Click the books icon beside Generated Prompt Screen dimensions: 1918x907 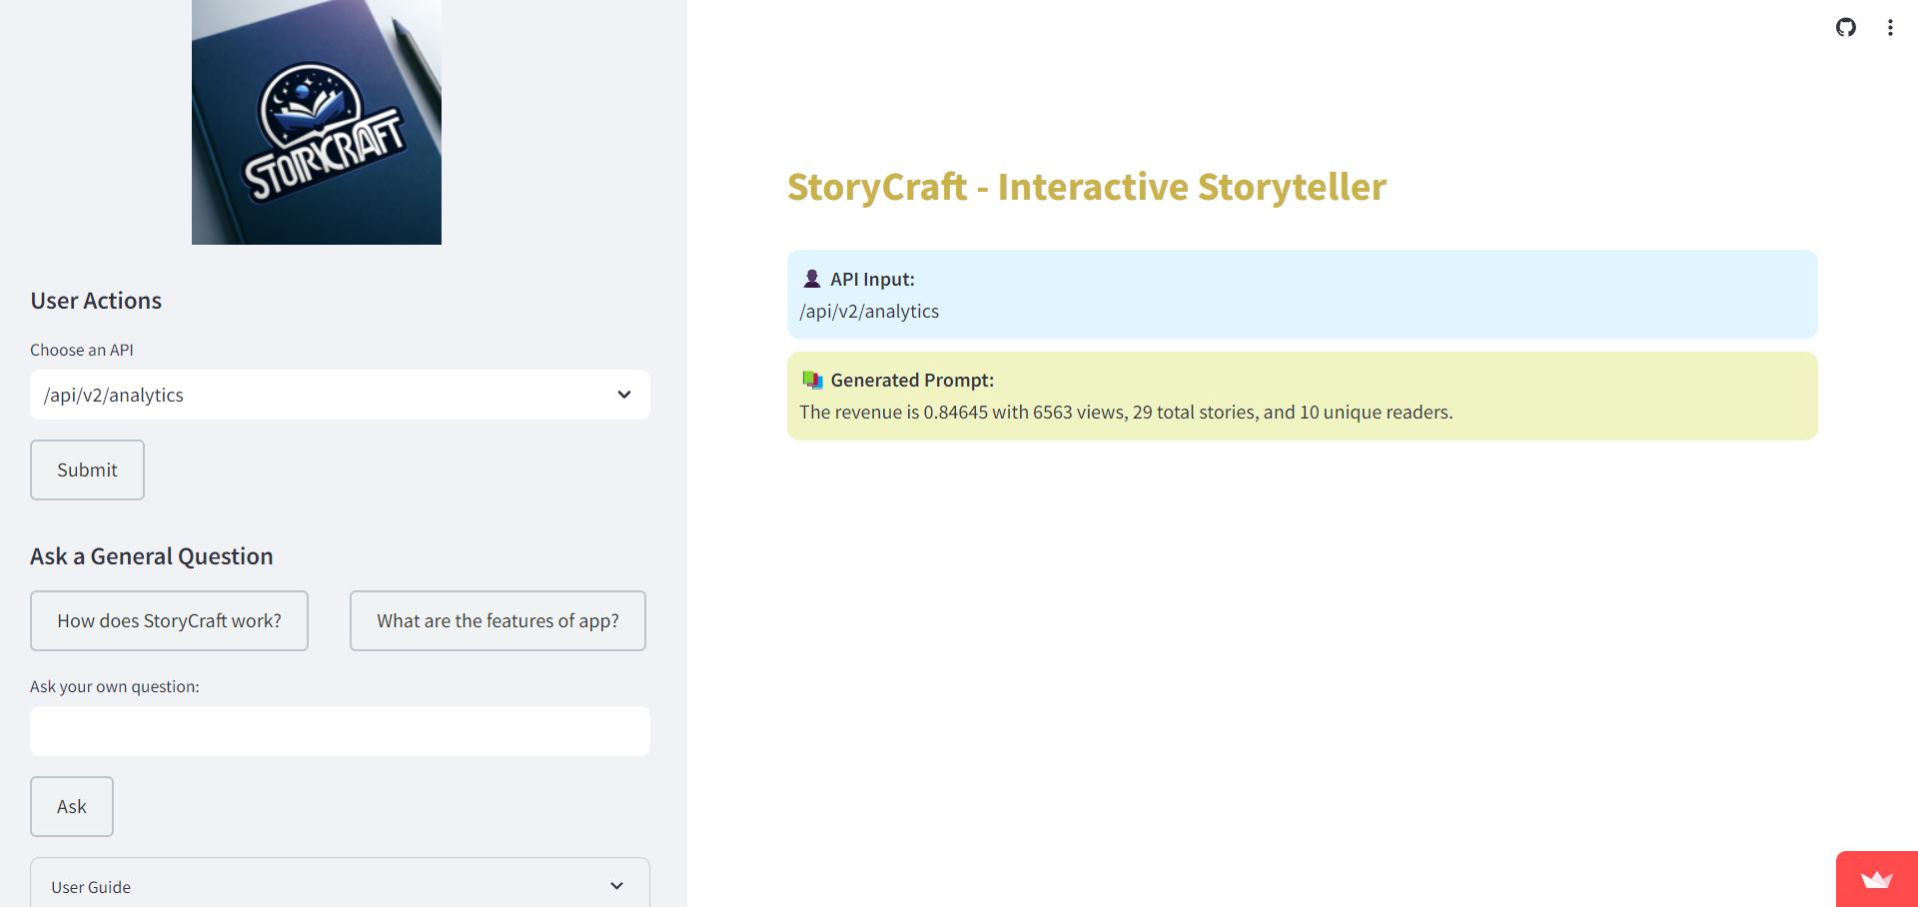click(812, 380)
